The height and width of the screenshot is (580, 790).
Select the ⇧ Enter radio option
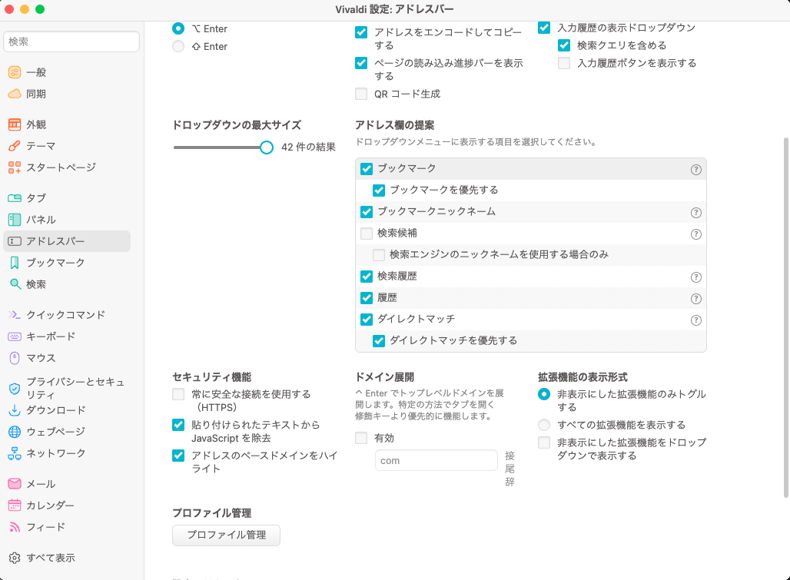pos(178,46)
